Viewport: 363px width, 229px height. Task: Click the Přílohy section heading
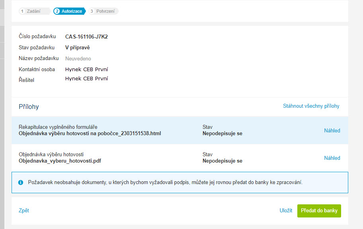point(29,107)
